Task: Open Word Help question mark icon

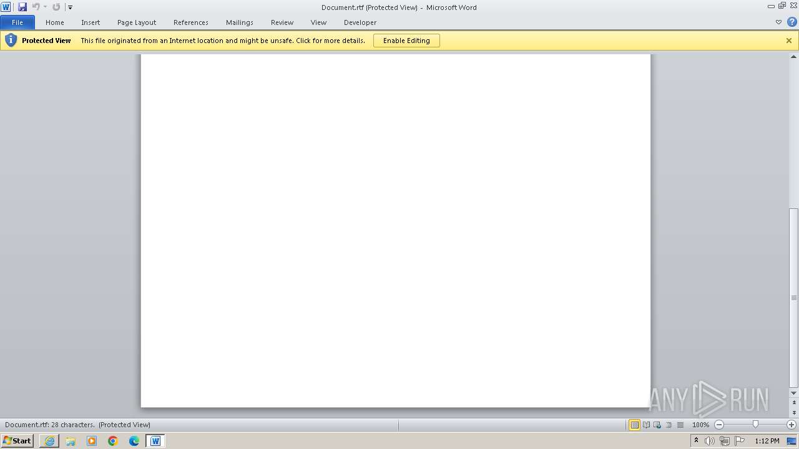Action: 792,22
